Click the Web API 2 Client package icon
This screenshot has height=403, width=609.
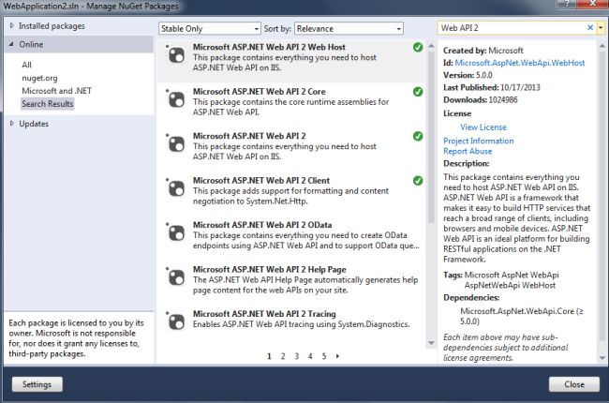point(176,189)
